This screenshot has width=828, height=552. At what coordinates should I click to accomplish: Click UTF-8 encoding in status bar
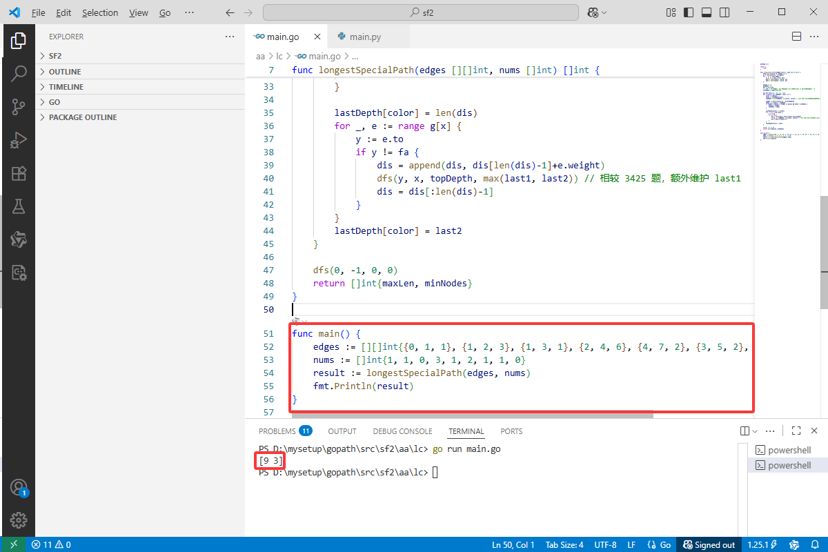pos(605,544)
